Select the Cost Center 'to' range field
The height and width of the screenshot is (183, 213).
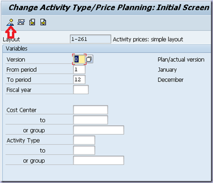90,120
